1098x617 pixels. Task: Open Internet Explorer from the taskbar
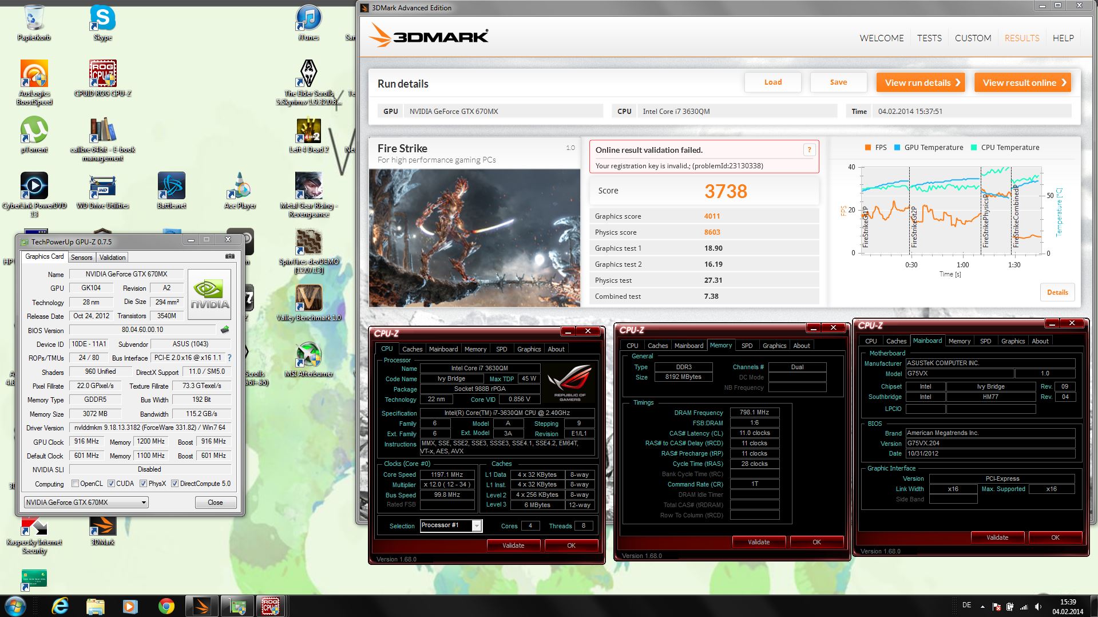coord(60,606)
